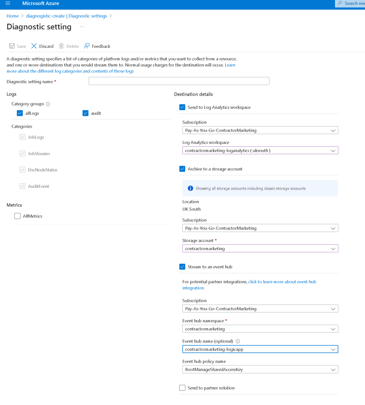Open the Storage account dropdown
Viewport: 365px width, 405px height.
[x=260, y=248]
